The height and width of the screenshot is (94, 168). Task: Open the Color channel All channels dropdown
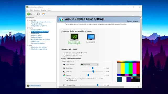click(90, 64)
